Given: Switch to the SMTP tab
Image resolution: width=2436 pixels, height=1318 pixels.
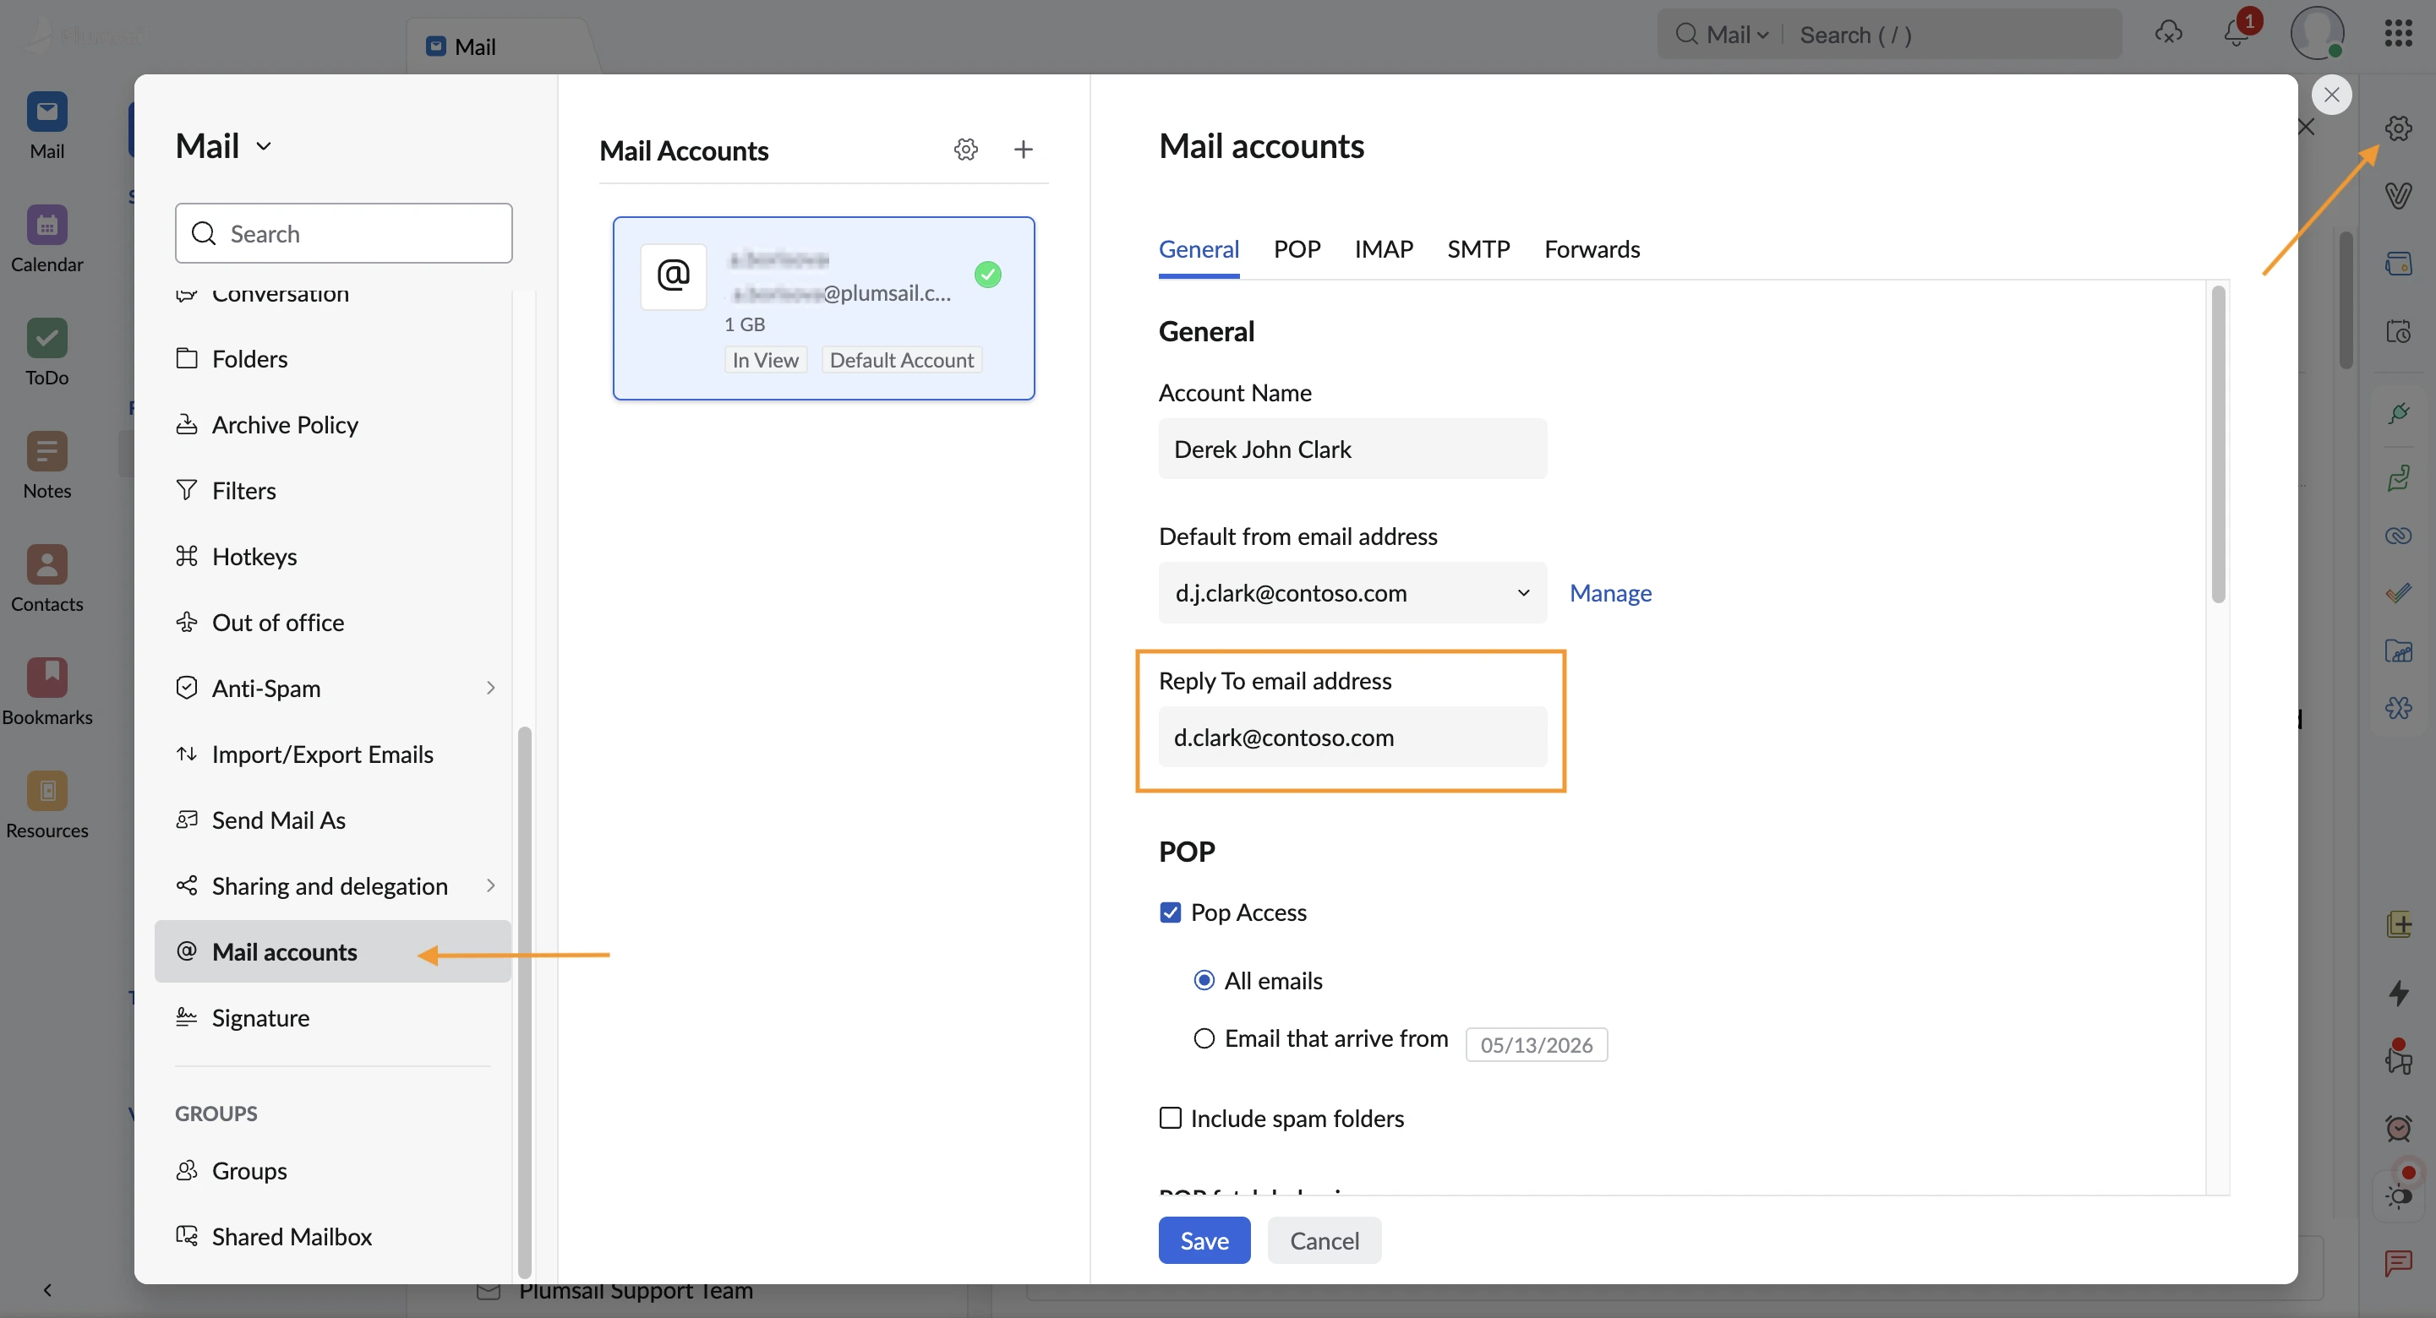Looking at the screenshot, I should pyautogui.click(x=1478, y=249).
